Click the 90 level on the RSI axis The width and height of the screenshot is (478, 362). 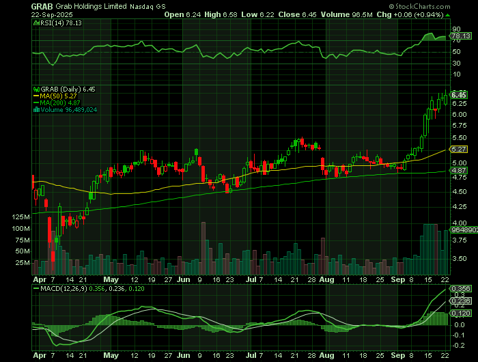tap(456, 29)
